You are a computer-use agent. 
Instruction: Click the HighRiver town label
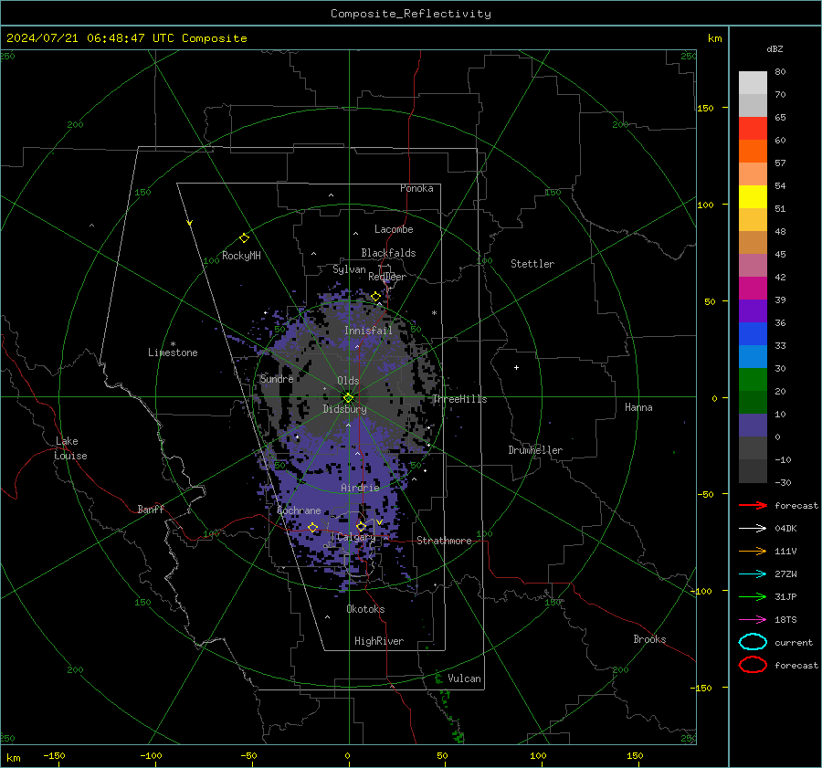coord(379,641)
